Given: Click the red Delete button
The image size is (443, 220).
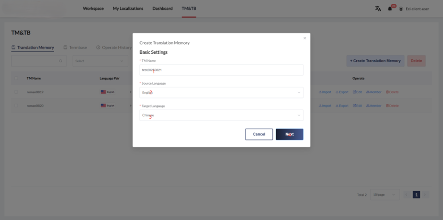Looking at the screenshot, I should (x=416, y=61).
